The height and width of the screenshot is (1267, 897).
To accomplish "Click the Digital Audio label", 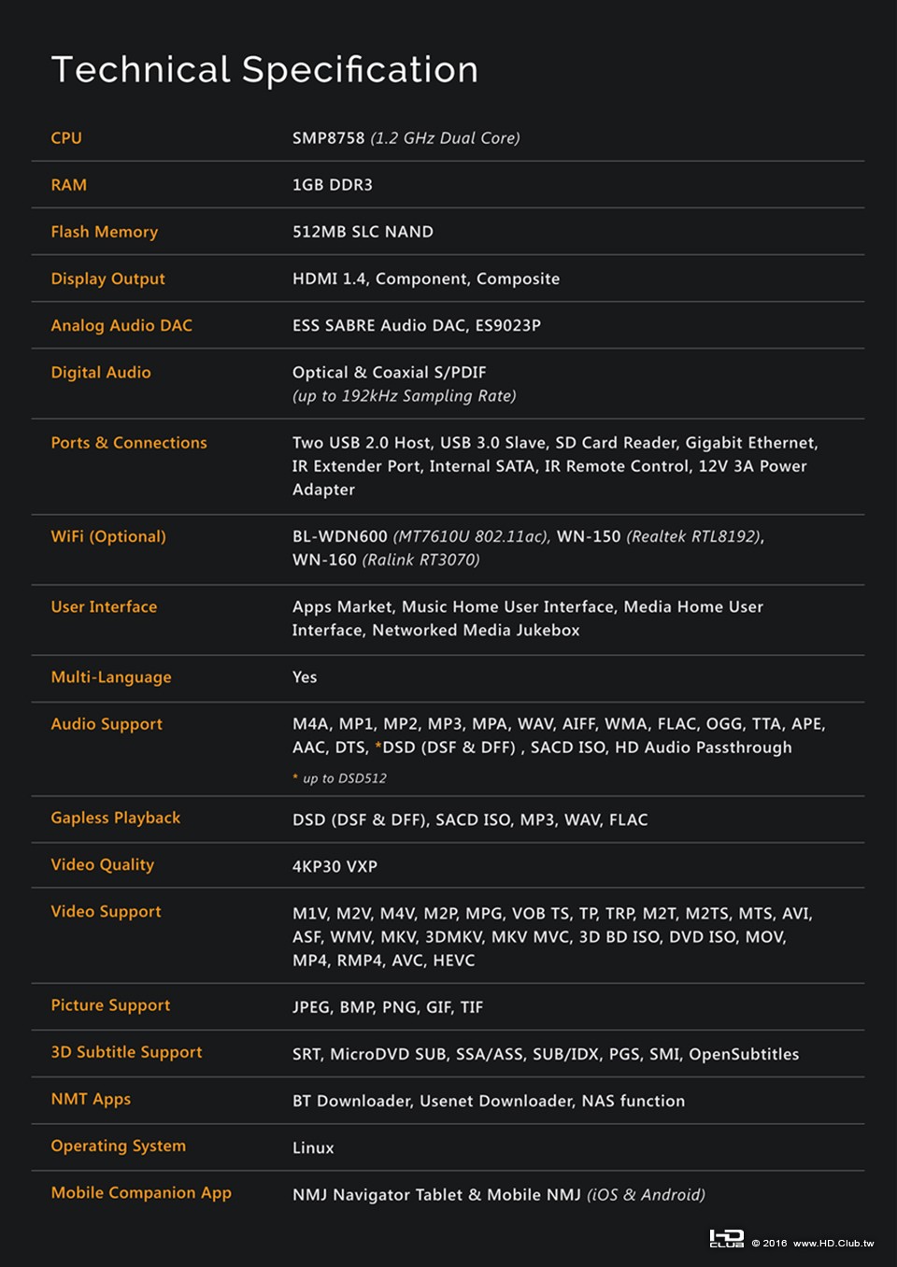I will tap(101, 372).
